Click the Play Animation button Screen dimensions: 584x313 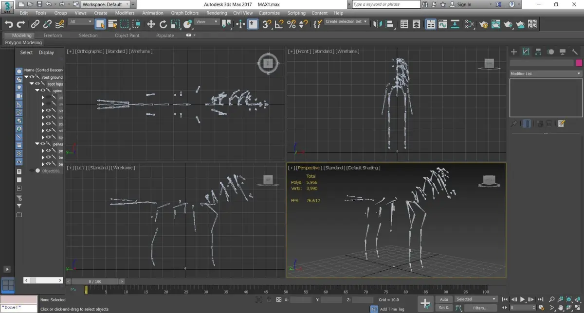click(523, 299)
